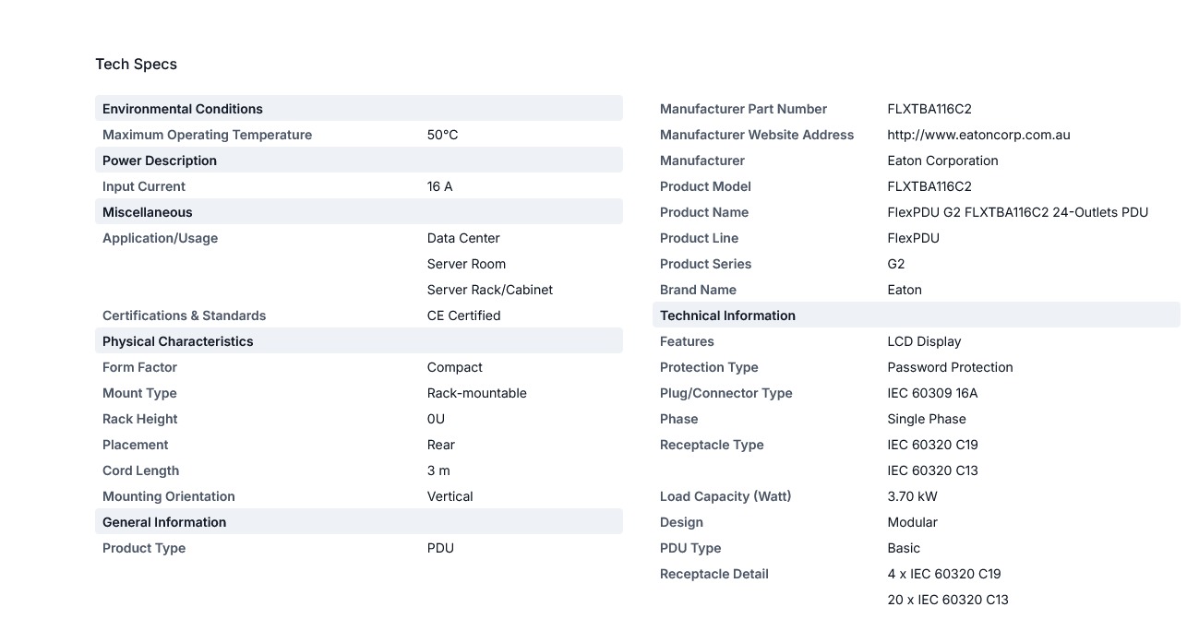
Task: Click the Server Rack/Cabinet usage entry
Action: point(489,290)
